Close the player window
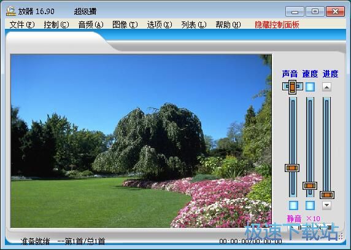 [x=335, y=12]
